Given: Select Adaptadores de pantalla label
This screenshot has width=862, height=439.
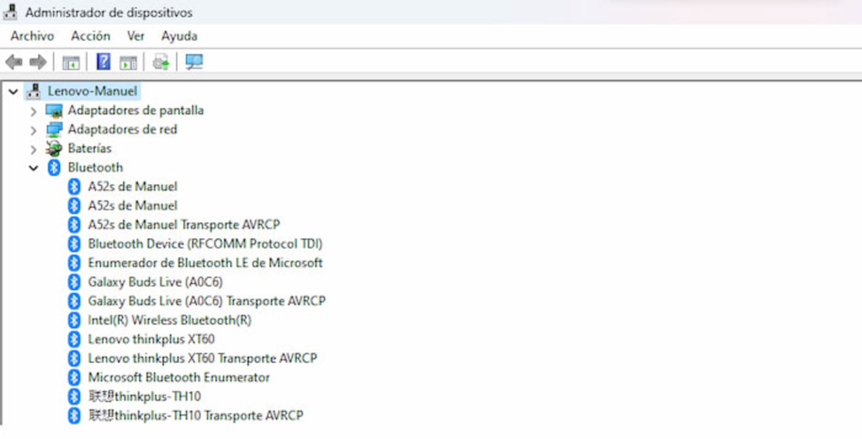Looking at the screenshot, I should point(136,111).
